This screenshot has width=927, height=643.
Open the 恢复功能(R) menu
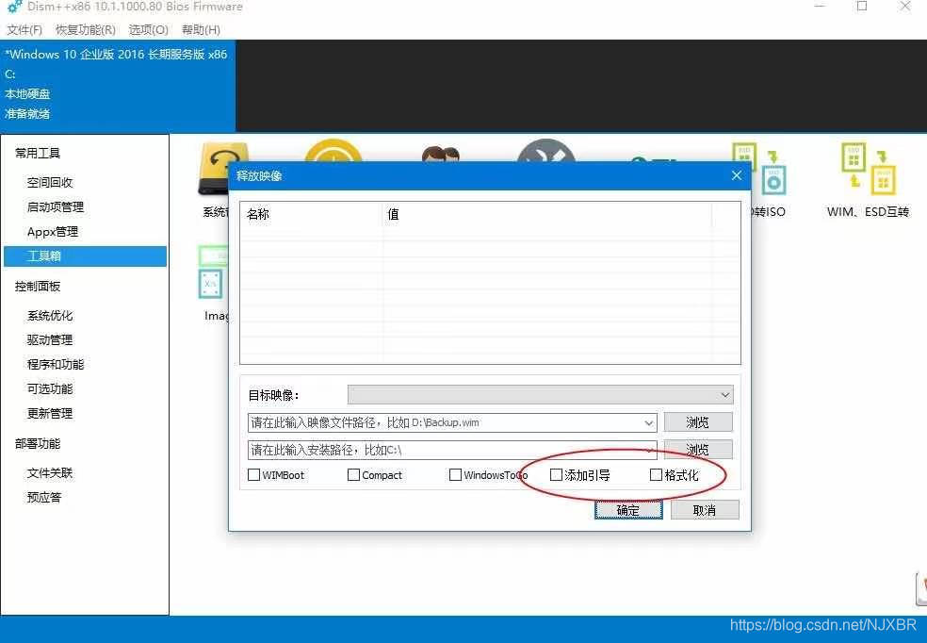click(x=85, y=29)
